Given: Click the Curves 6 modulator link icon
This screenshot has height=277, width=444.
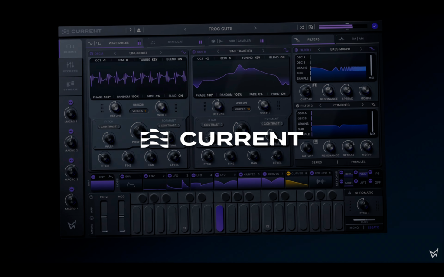Looking at the screenshot, I should (241, 174).
